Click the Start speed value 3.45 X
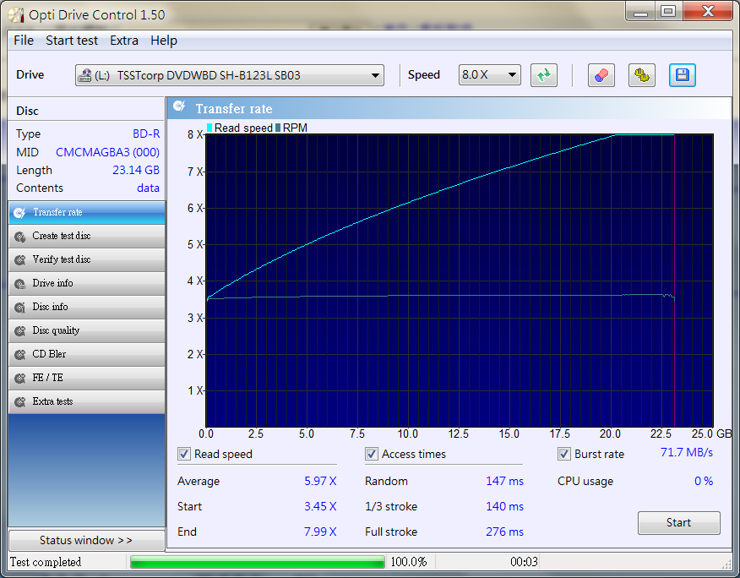The image size is (740, 578). click(x=320, y=507)
